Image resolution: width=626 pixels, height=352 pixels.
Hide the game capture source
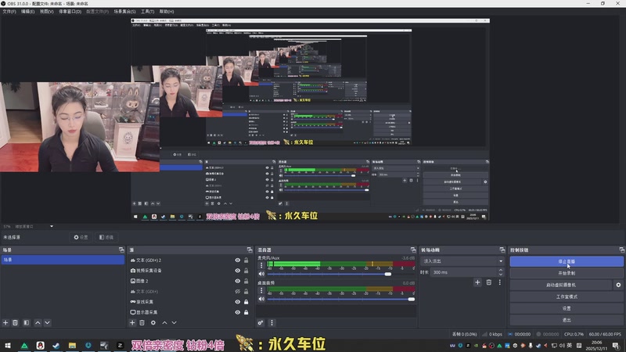[238, 302]
